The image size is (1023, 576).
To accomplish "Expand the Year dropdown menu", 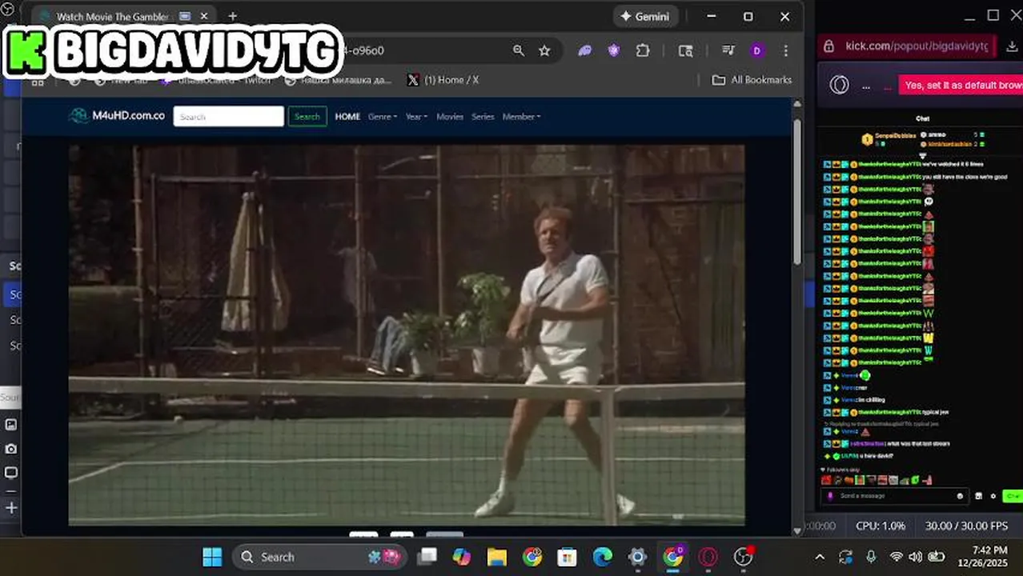I will point(416,117).
